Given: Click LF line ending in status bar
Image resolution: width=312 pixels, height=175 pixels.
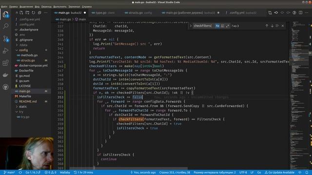Looking at the screenshot, I should [x=252, y=173].
